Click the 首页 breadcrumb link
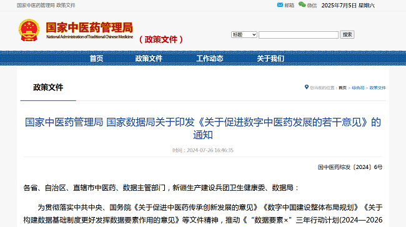406x227 pixels. [x=342, y=88]
